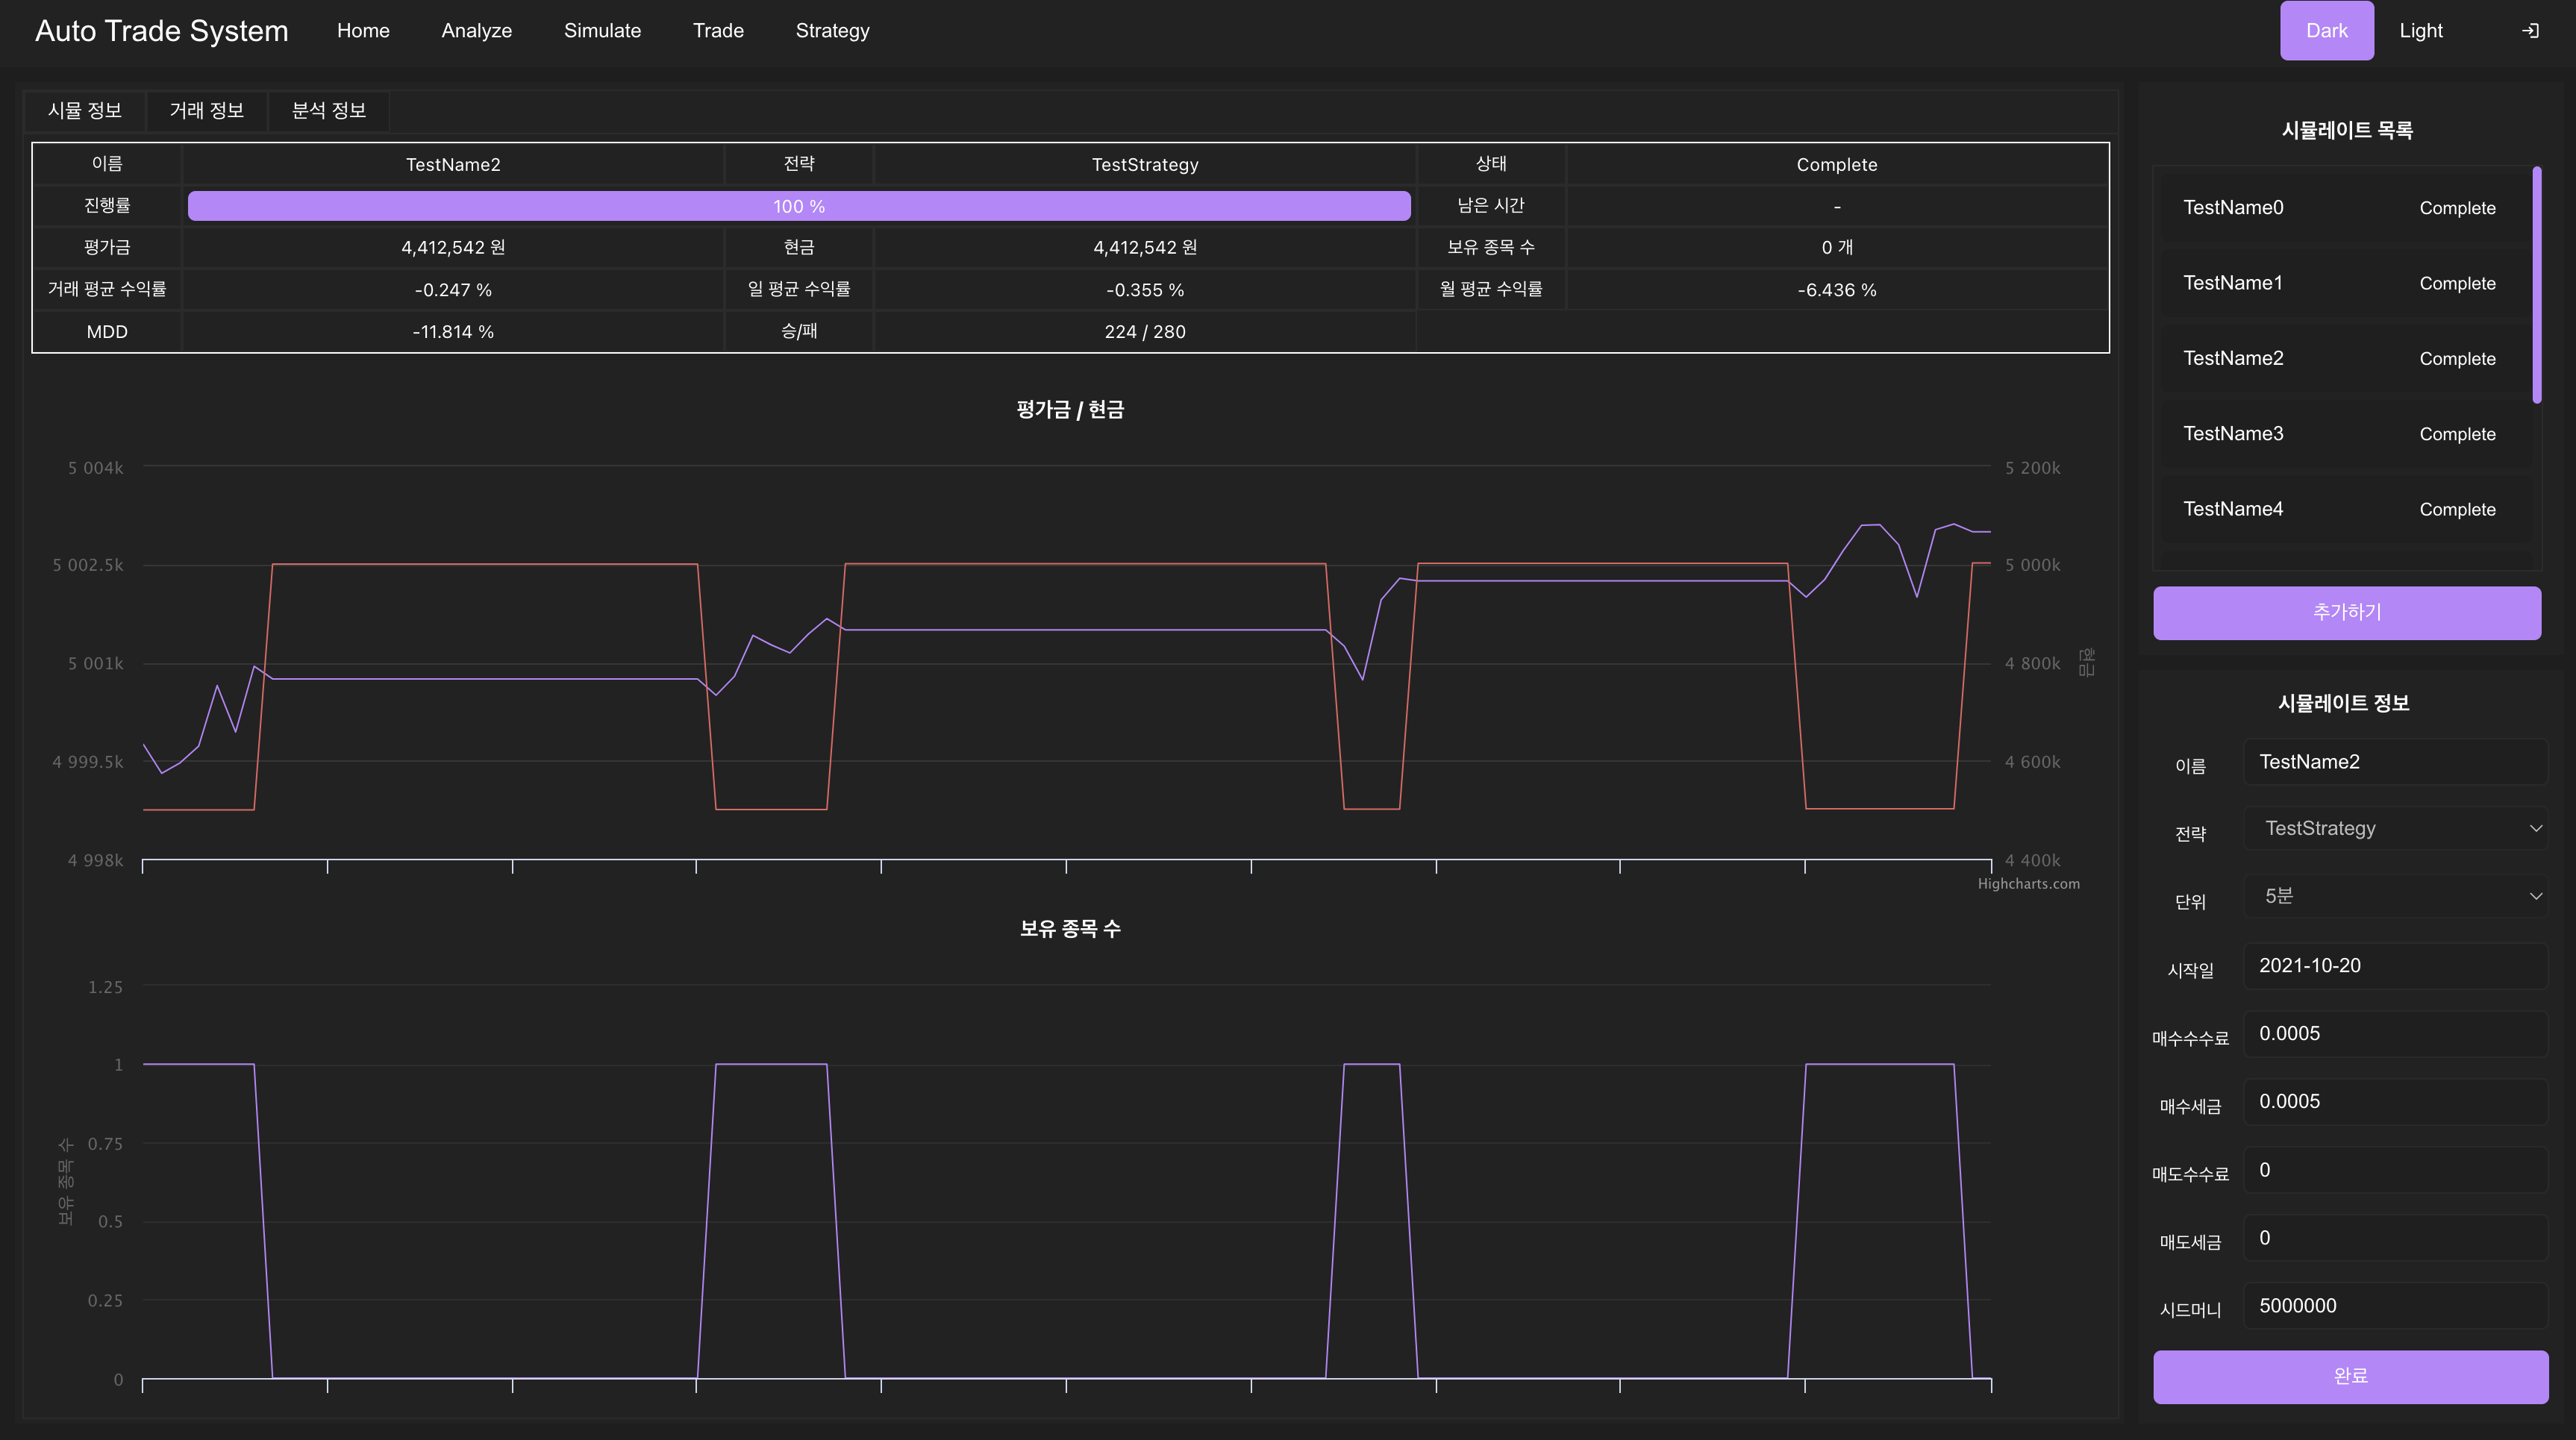The image size is (2576, 1440).
Task: Switch to the 분석 정보 tab
Action: pos(328,110)
